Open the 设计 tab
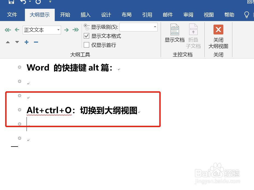The height and width of the screenshot is (190, 254). (106, 15)
